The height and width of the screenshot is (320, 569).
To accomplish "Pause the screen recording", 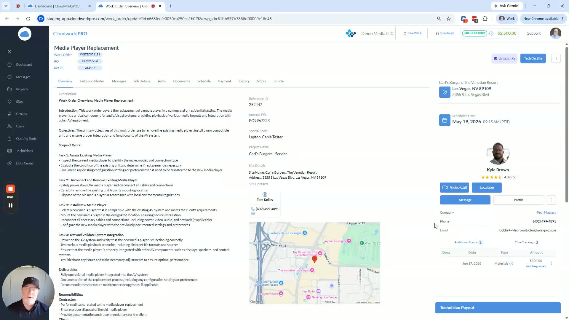I will coord(10,205).
